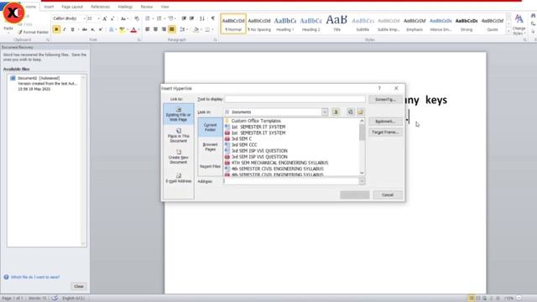Open the Mailings tab
537x302 pixels.
click(125, 7)
